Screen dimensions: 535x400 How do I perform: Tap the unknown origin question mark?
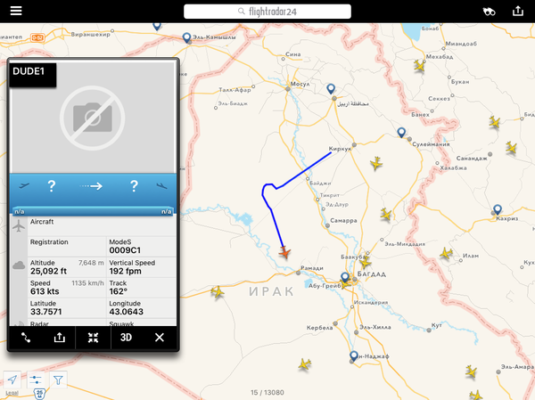(x=52, y=186)
